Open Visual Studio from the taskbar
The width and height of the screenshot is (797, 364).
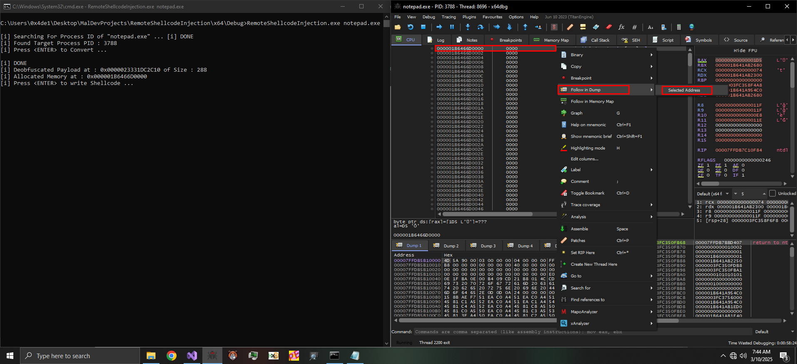(192, 356)
